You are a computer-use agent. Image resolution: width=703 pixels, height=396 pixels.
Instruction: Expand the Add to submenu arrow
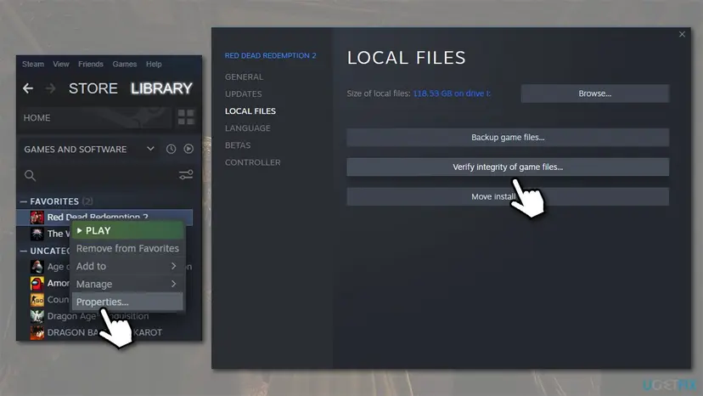pos(173,266)
